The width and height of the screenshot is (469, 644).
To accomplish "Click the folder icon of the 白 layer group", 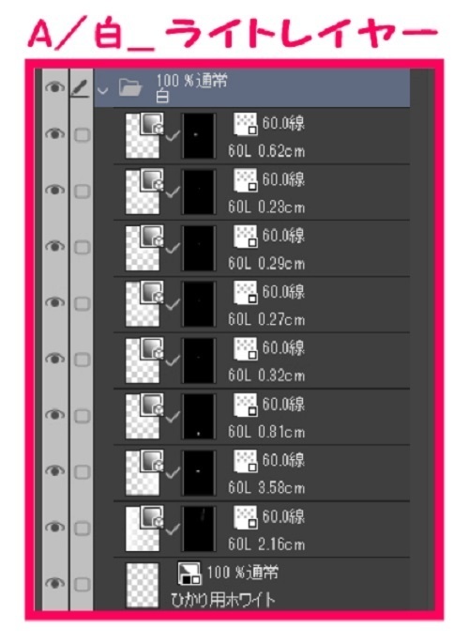I will pyautogui.click(x=130, y=88).
